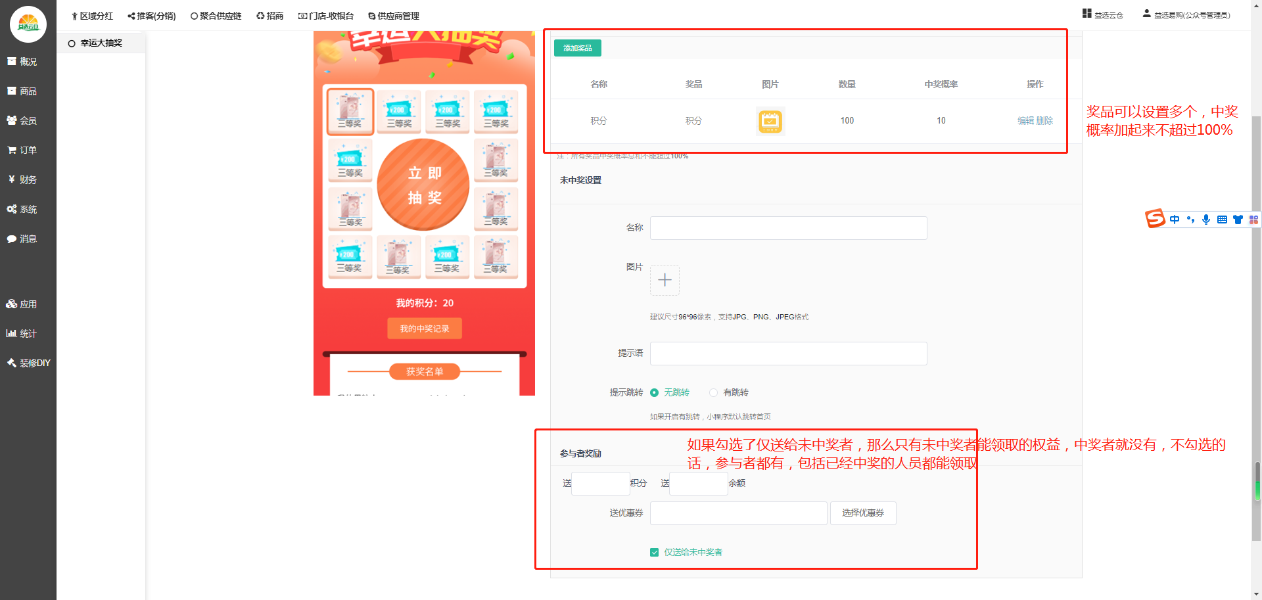1262x600 pixels.
Task: Open the 装修DIY sidebar item
Action: click(x=28, y=363)
